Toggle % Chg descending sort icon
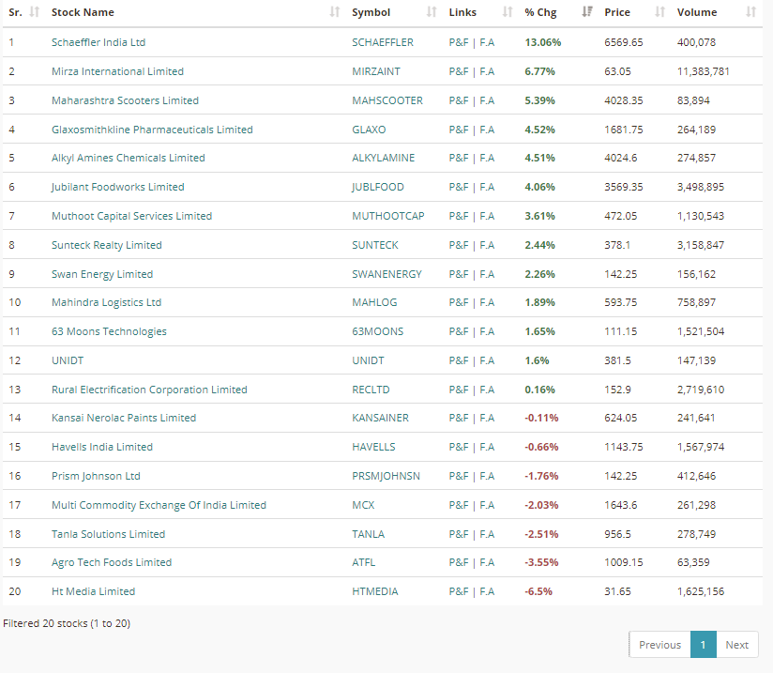The image size is (773, 673). point(586,12)
